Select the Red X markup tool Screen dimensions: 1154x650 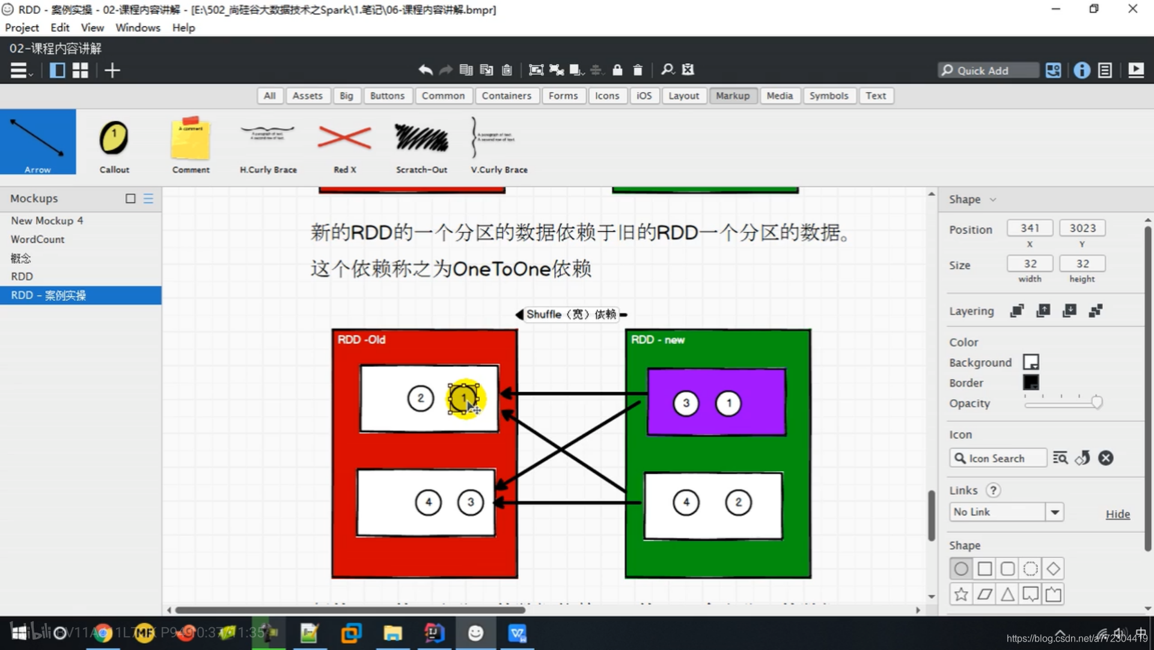tap(344, 145)
